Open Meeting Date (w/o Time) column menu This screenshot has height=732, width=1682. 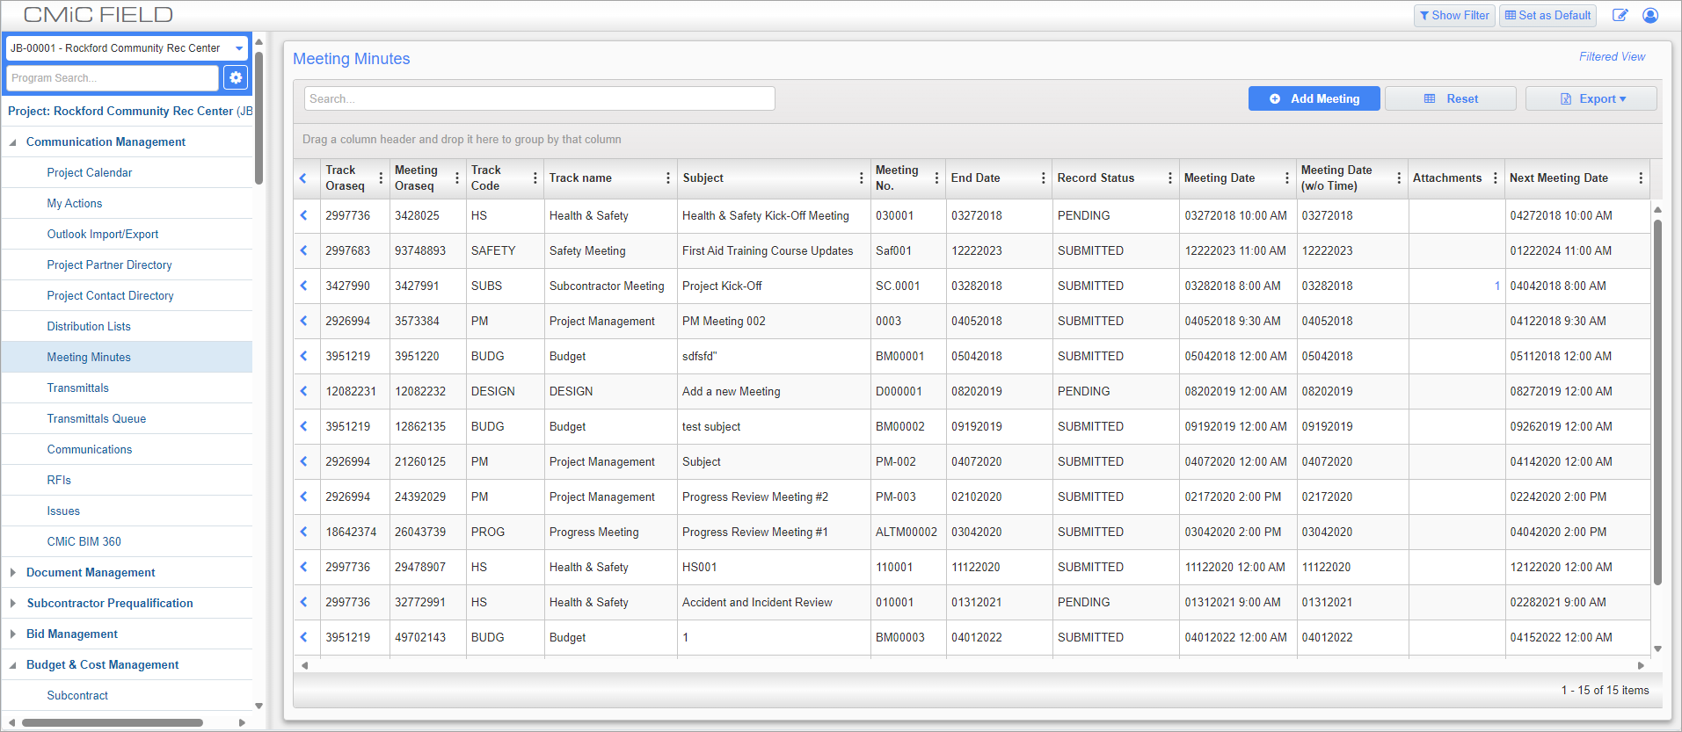tap(1399, 178)
